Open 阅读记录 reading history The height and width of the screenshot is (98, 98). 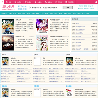pos(69,2)
